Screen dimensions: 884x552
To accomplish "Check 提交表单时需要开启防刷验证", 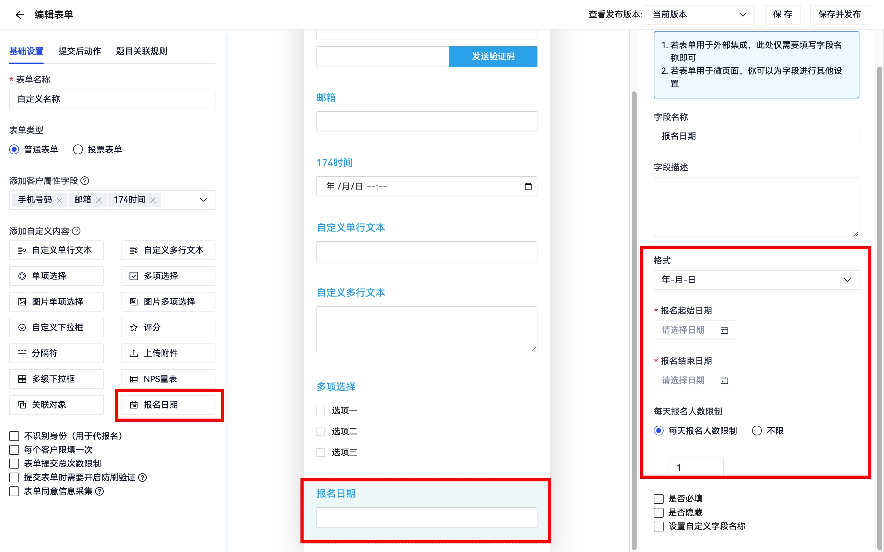I will tap(14, 477).
